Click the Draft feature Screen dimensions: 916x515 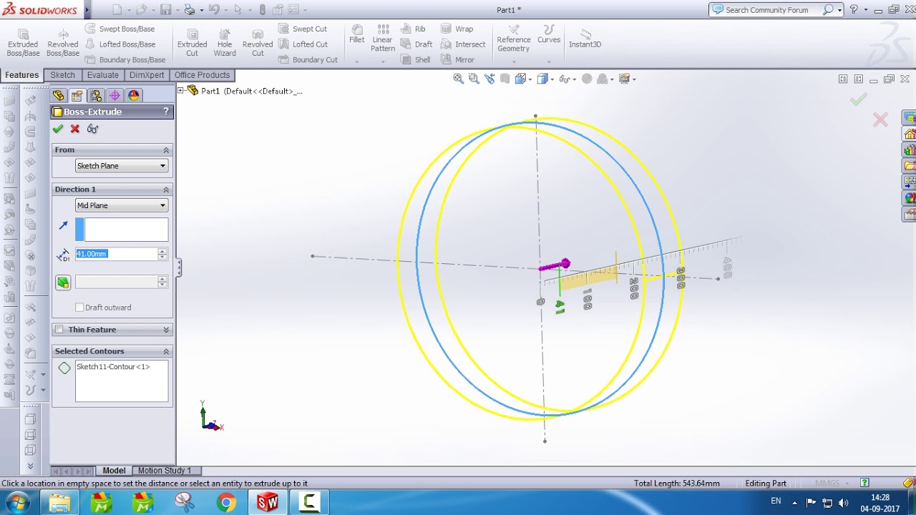[416, 44]
